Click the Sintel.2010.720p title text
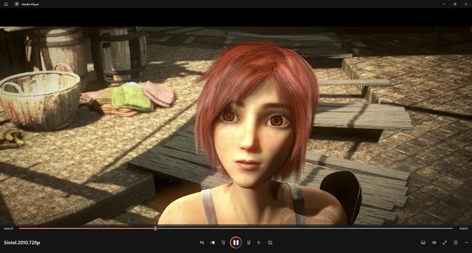The width and height of the screenshot is (472, 253). 22,242
